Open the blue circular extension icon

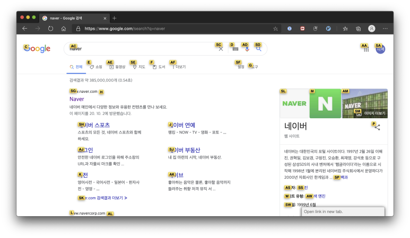pyautogui.click(x=290, y=29)
